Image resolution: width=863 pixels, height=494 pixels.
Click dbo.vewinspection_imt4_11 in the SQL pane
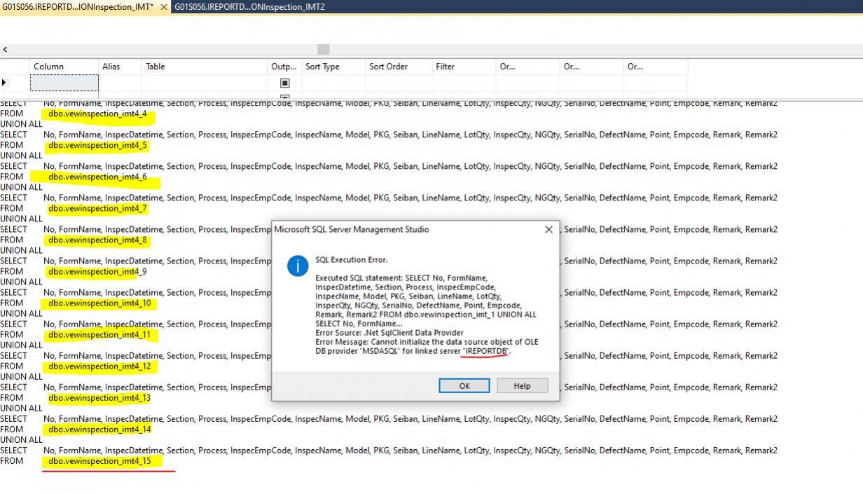coord(99,334)
